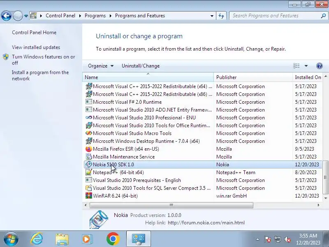Click the vertical scrollbar up arrow

click(x=326, y=76)
